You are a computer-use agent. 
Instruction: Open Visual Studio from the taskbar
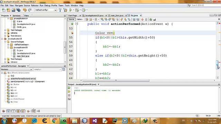point(95,121)
